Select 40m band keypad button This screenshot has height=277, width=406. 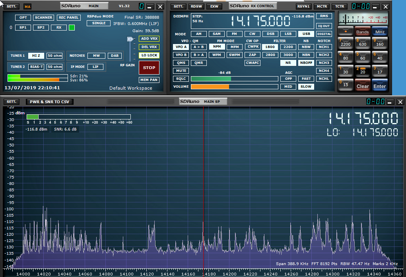point(380,57)
